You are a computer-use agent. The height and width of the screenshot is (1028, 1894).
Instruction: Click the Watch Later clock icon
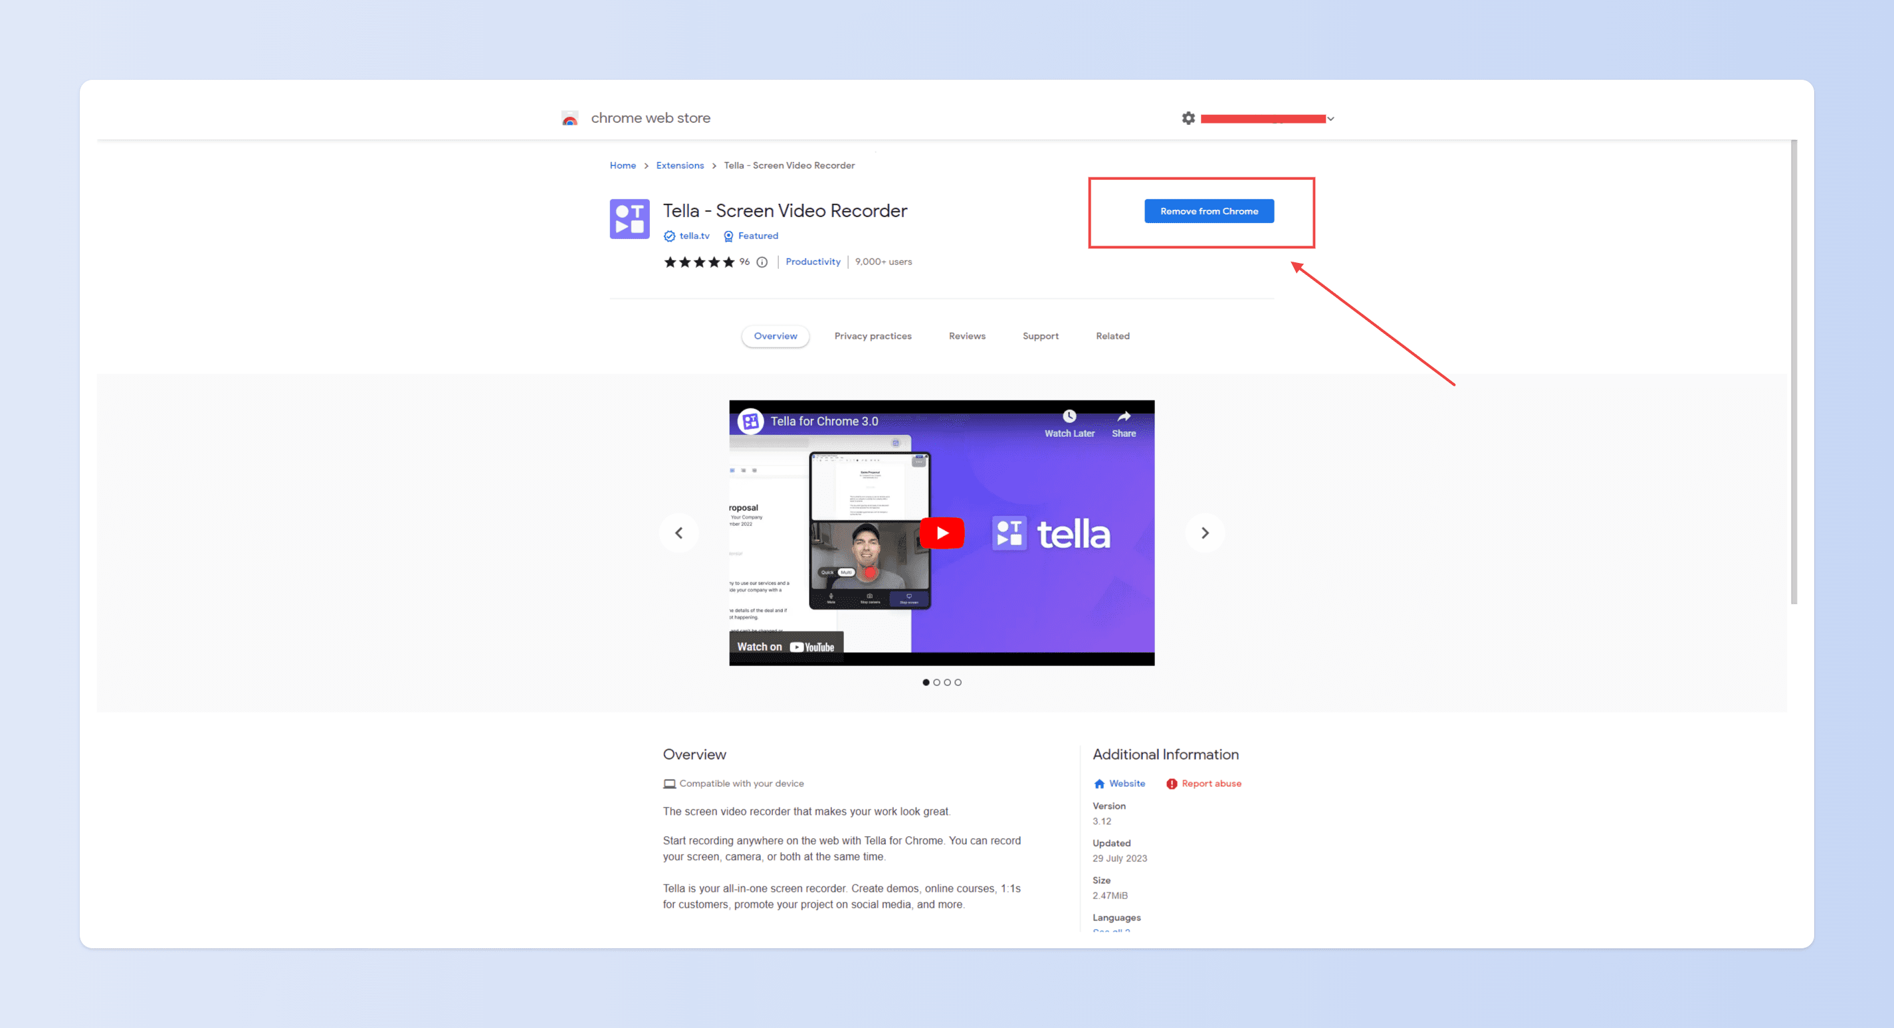tap(1069, 416)
